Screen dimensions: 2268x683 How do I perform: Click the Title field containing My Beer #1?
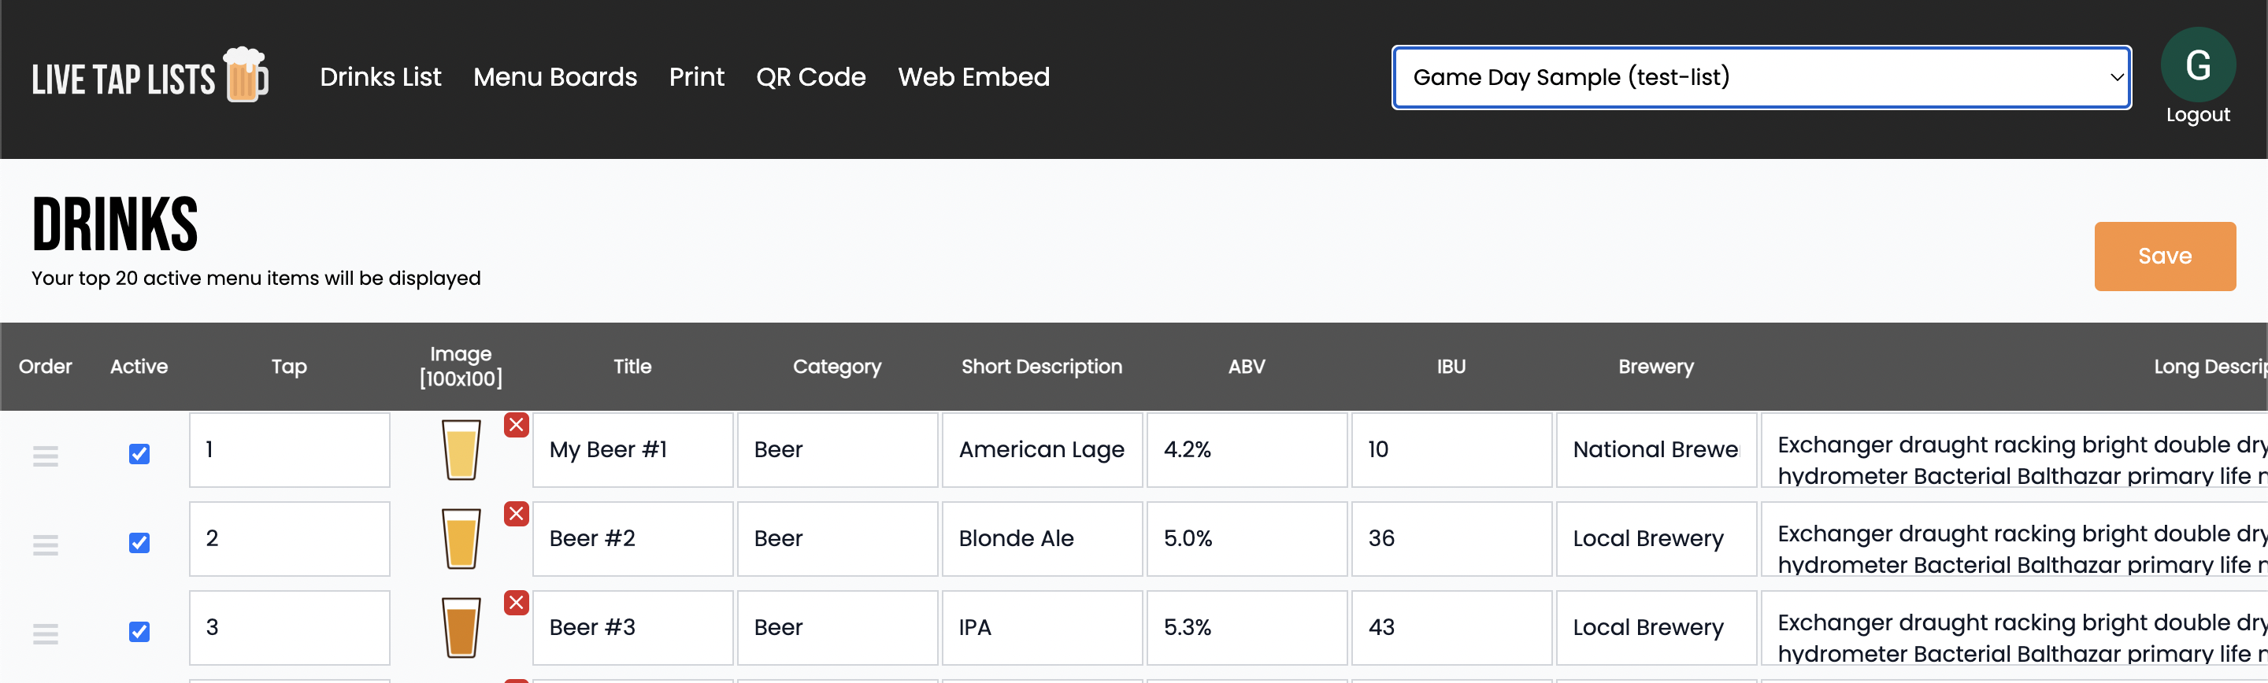[x=632, y=450]
